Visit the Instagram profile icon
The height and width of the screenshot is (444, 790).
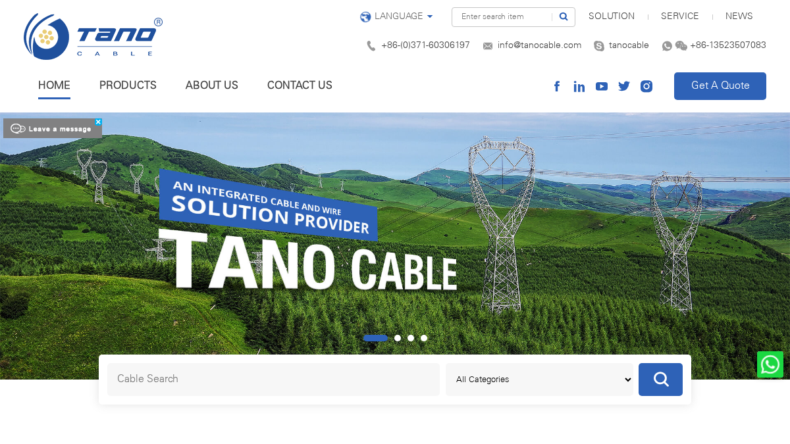click(646, 86)
